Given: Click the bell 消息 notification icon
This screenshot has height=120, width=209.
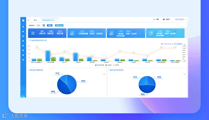Looking at the screenshot, I should [x=154, y=19].
